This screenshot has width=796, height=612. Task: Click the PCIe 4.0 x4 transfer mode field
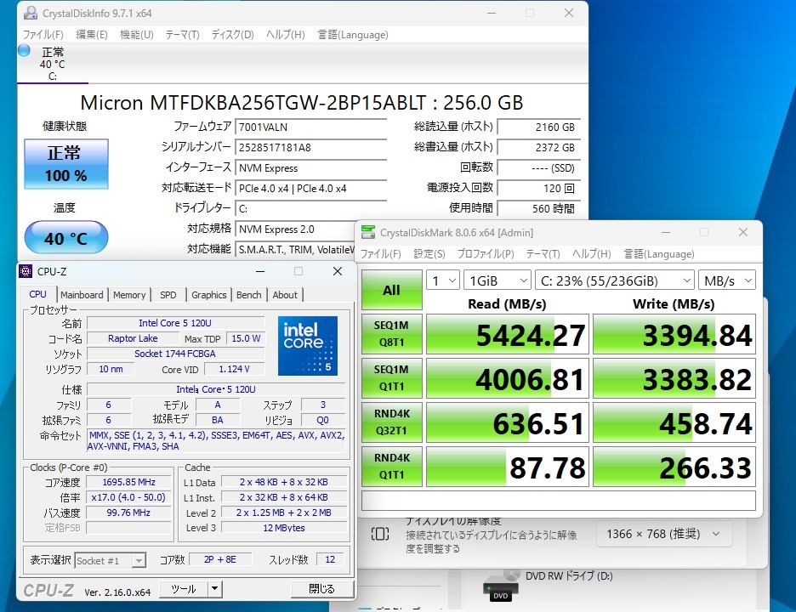pyautogui.click(x=310, y=188)
